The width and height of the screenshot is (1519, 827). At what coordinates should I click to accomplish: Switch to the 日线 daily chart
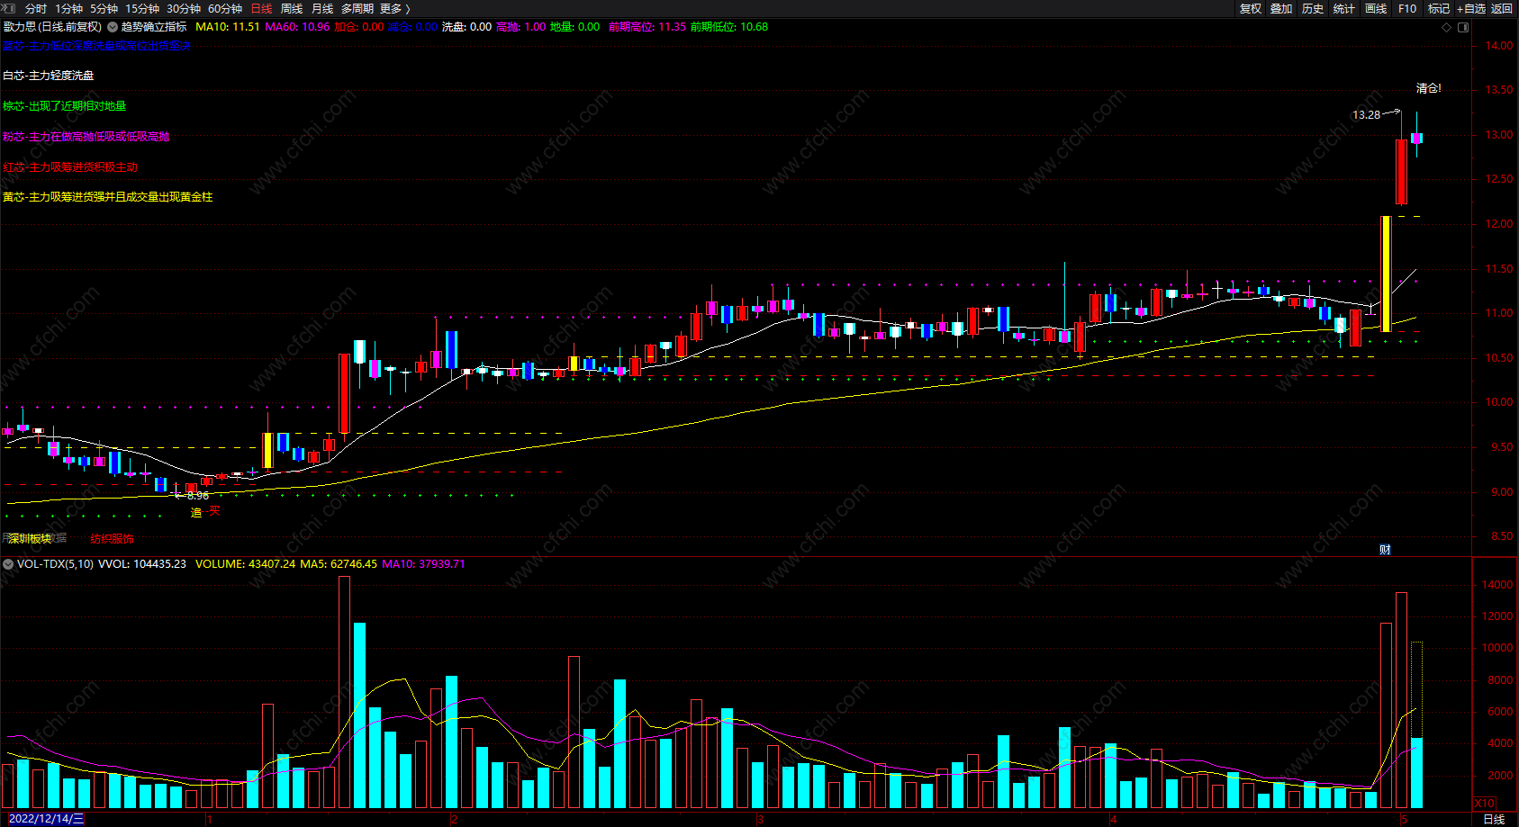click(x=261, y=8)
